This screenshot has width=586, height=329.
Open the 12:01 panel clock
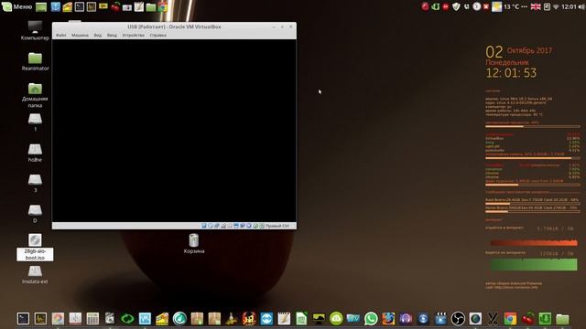point(569,6)
